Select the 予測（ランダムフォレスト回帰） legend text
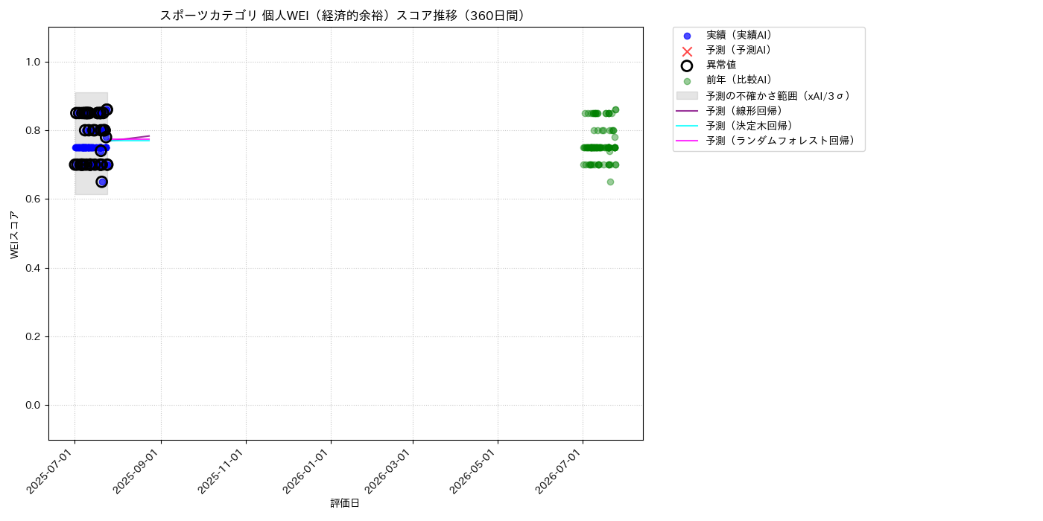Screen dimensions: 1043x521 [x=780, y=141]
